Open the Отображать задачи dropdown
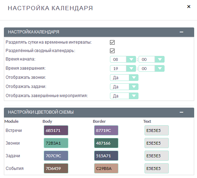Viewport: 197px width, 178px height. pos(124,87)
